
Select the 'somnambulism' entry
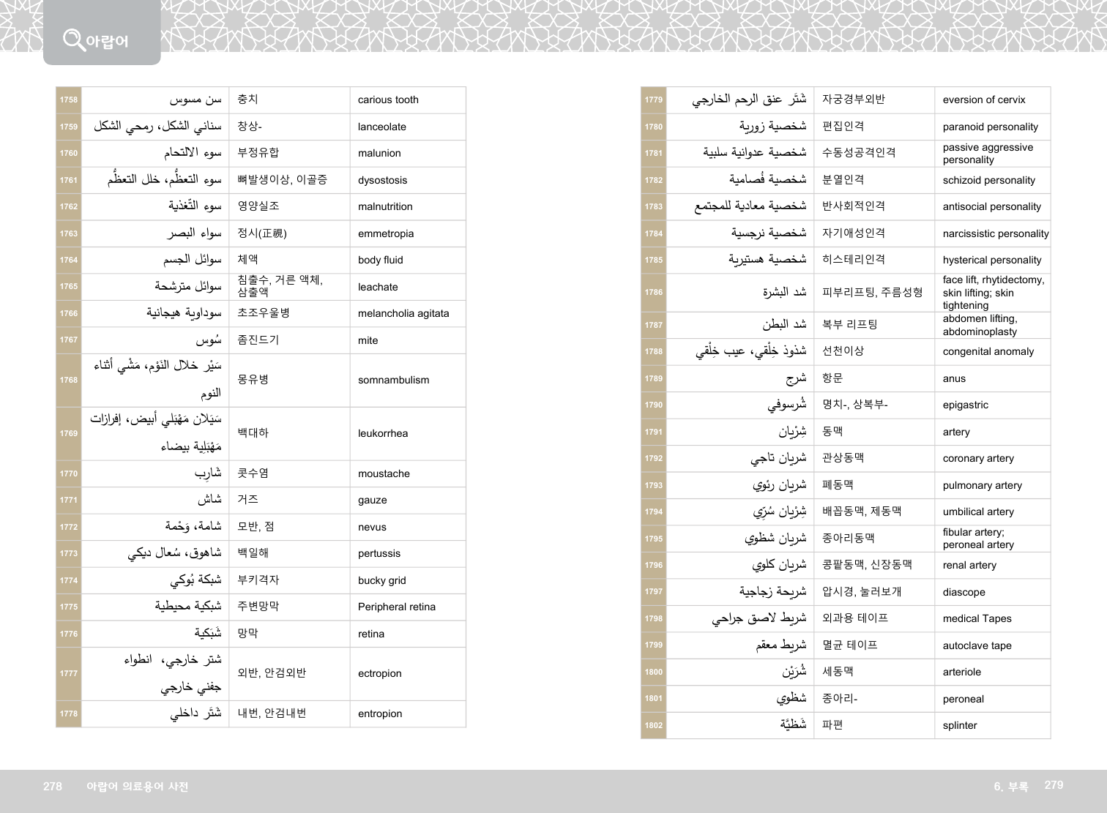click(x=393, y=381)
